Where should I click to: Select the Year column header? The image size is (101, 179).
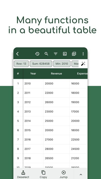coord(33,74)
